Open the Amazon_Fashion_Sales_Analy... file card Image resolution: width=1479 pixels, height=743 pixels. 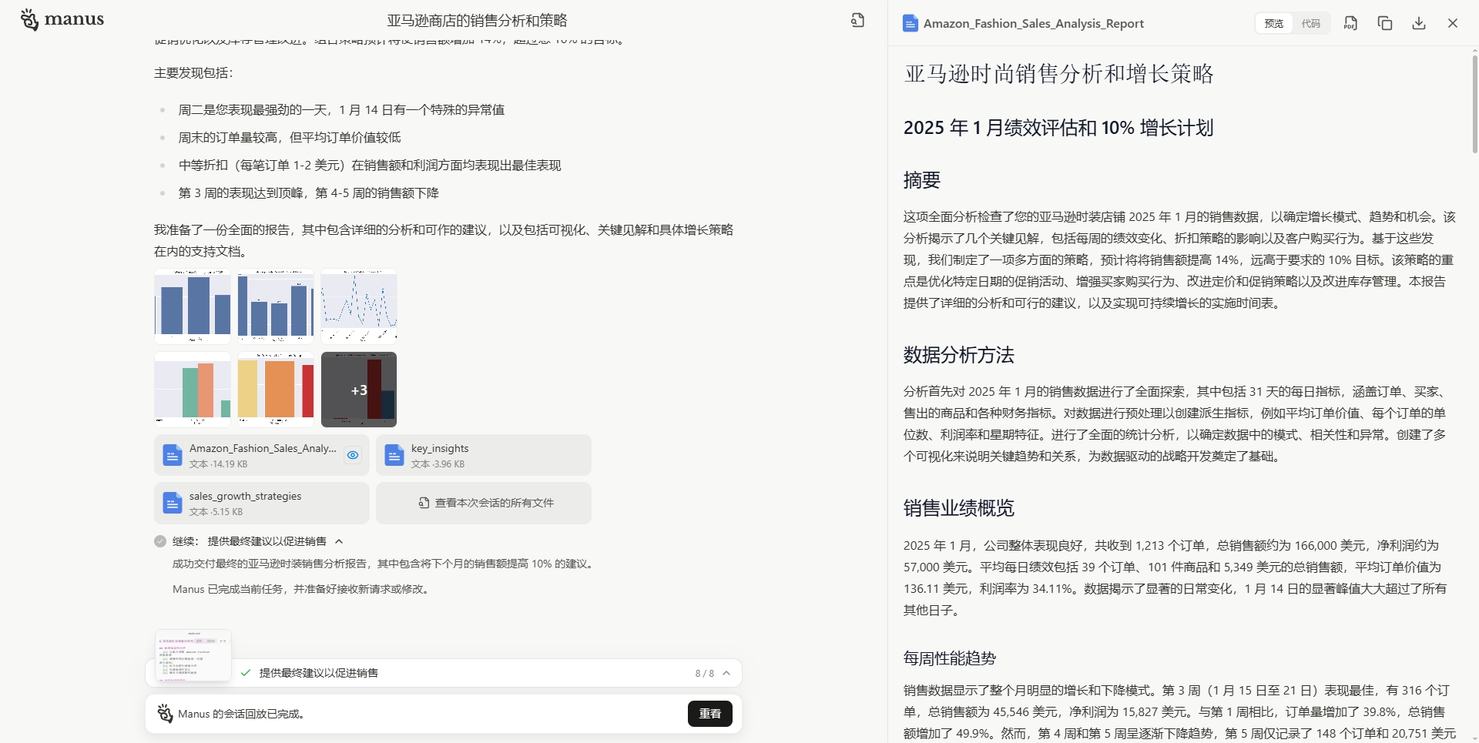[262, 455]
